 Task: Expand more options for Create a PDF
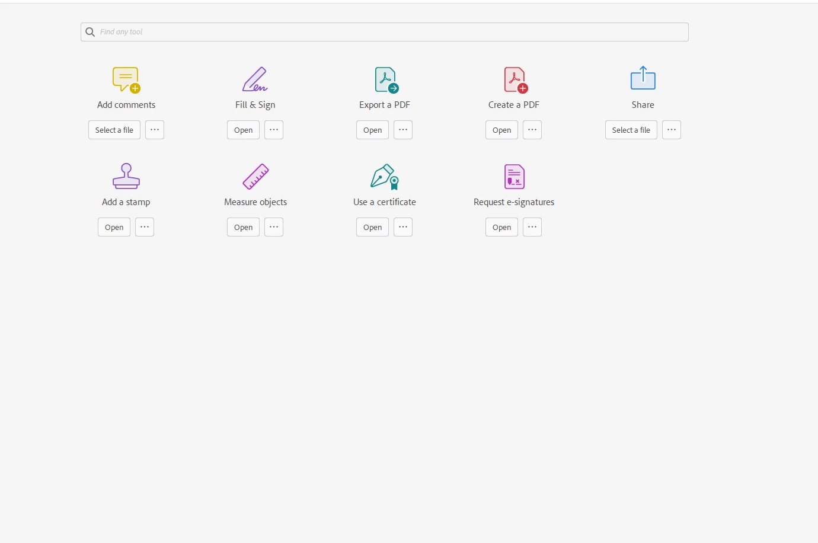click(x=532, y=130)
